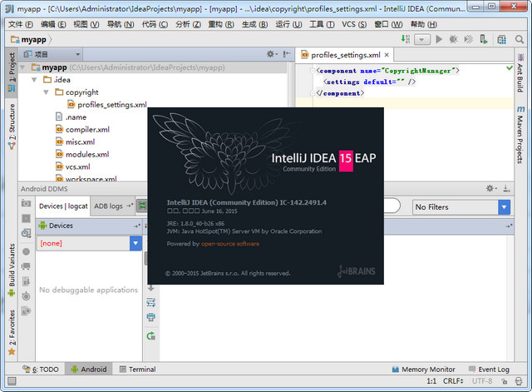Toggle the Ant Build side panel
The width and height of the screenshot is (532, 392).
[x=520, y=72]
